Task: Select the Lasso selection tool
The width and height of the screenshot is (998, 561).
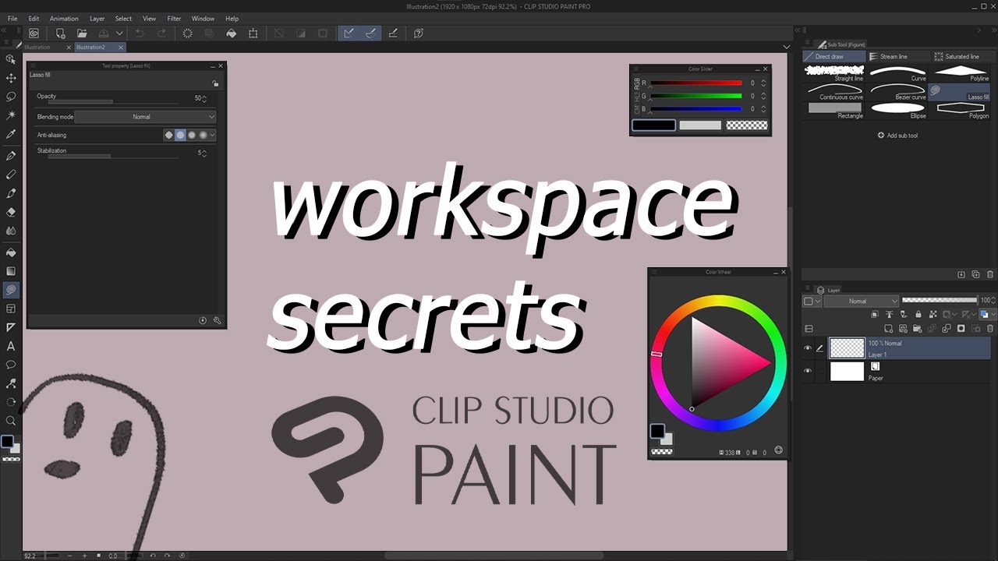Action: pyautogui.click(x=11, y=97)
